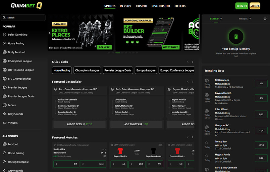This screenshot has height=172, width=270.
Task: Click red Bayern Munich shirt icon
Action: [x=120, y=151]
